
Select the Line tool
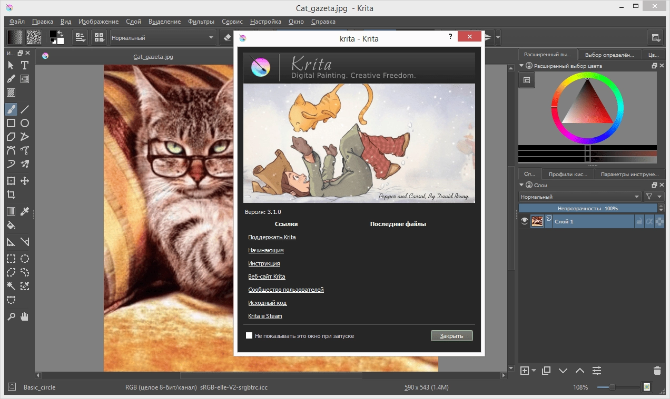(x=25, y=109)
